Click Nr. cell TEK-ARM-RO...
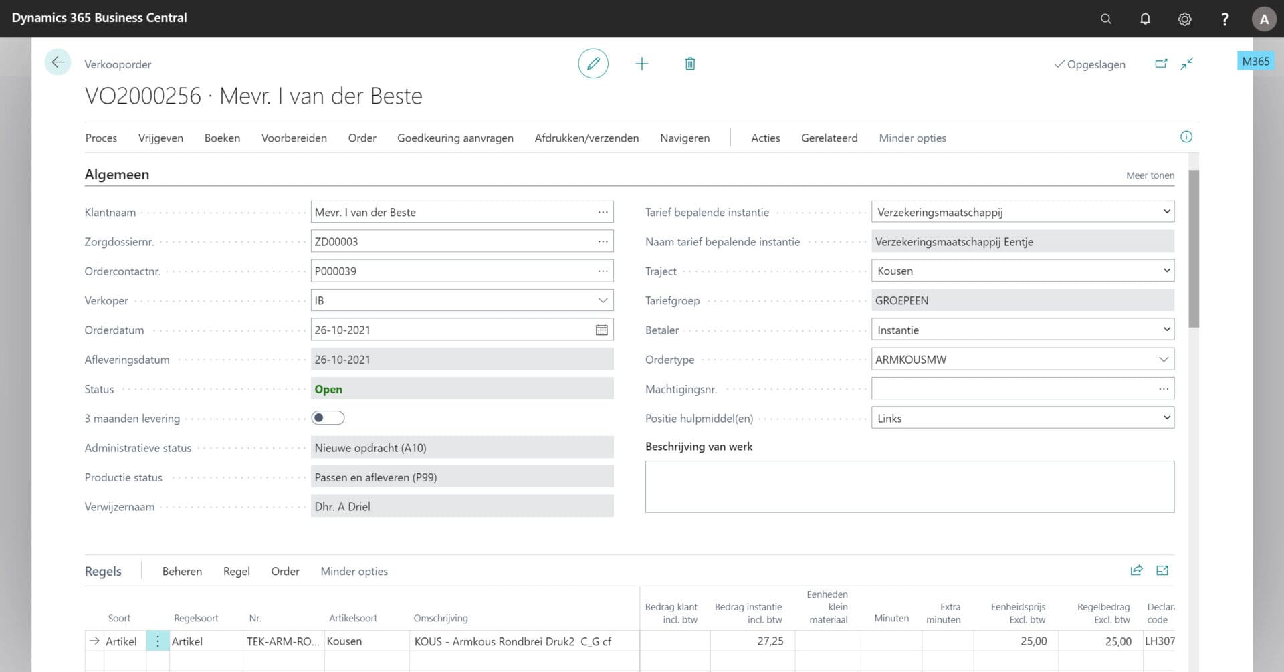The width and height of the screenshot is (1284, 672). coord(284,641)
